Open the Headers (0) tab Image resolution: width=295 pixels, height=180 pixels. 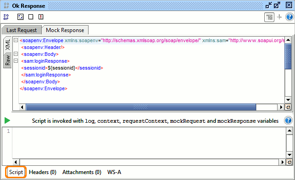pyautogui.click(x=43, y=172)
